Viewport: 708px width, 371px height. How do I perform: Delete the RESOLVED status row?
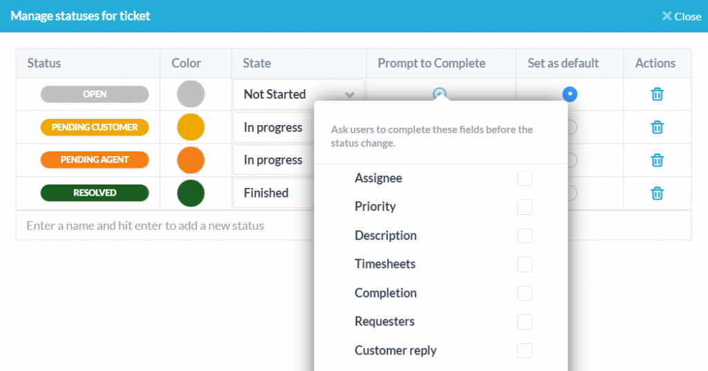pos(657,193)
